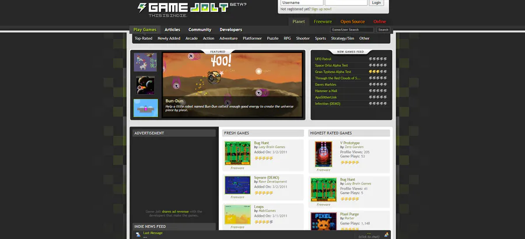Image resolution: width=525 pixels, height=239 pixels.
Task: Open Leaps title link
Action: click(259, 207)
